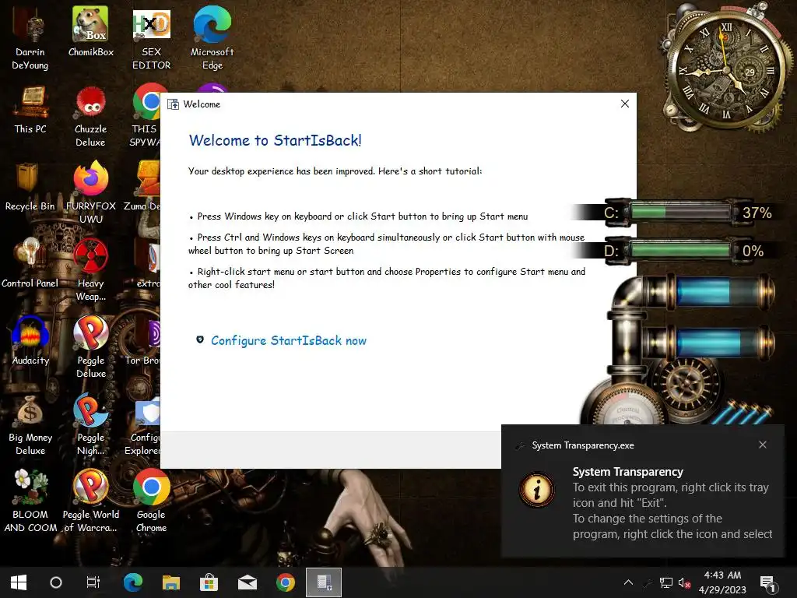Image resolution: width=797 pixels, height=598 pixels.
Task: Select the 'Welcome to StartIsBack!' heading
Action: tap(275, 140)
